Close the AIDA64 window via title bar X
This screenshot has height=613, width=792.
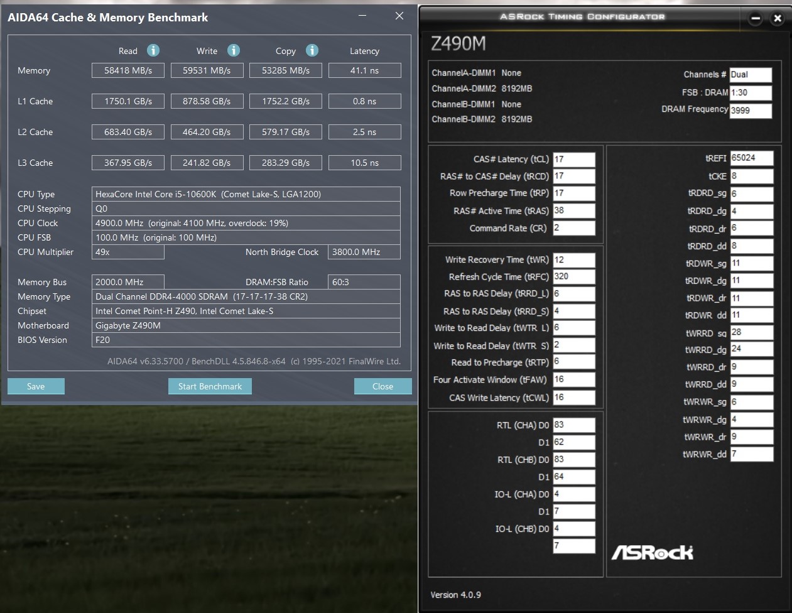[399, 16]
